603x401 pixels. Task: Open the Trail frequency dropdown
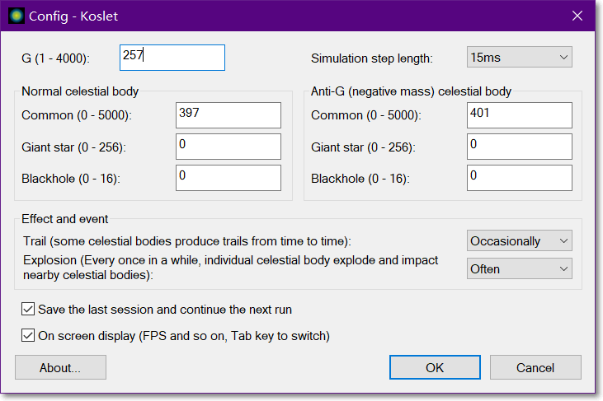pos(519,240)
